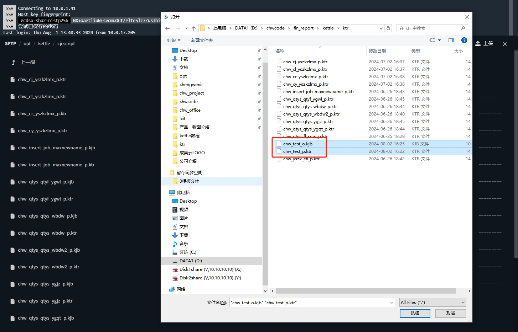Toggle the preview pane icon
Screen dimensions: 518x332
click(x=451, y=40)
